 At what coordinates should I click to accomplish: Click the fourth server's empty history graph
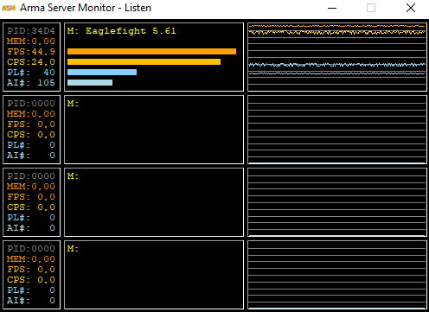(337, 275)
